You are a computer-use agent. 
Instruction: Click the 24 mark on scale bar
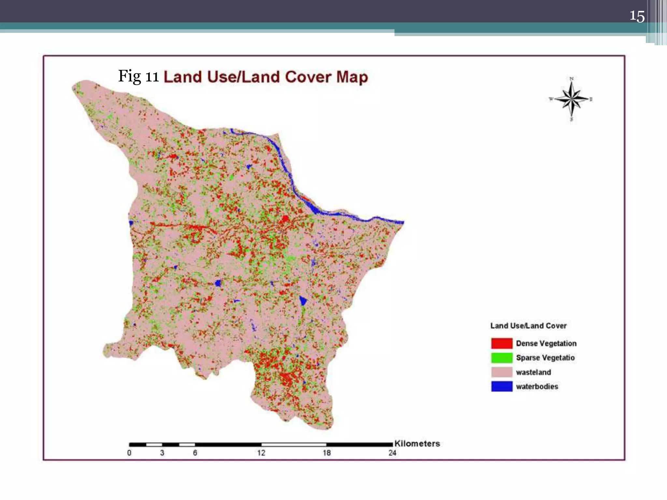tap(392, 453)
